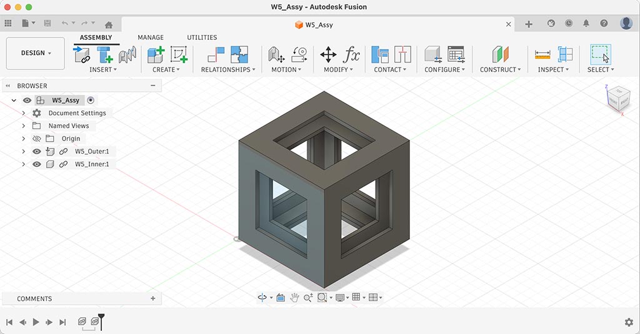Switch to the ASSEMBLY tab
Viewport: 640px width, 334px height.
[x=96, y=37]
